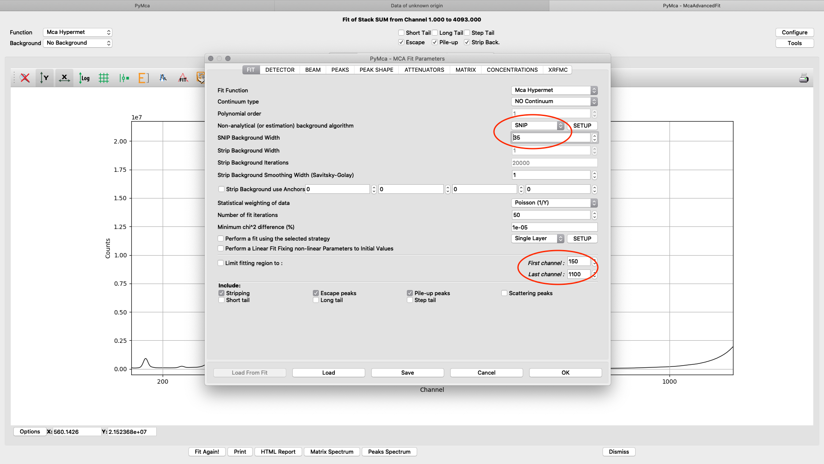
Task: Enable Long Tail checkbox in main window
Action: pyautogui.click(x=435, y=33)
